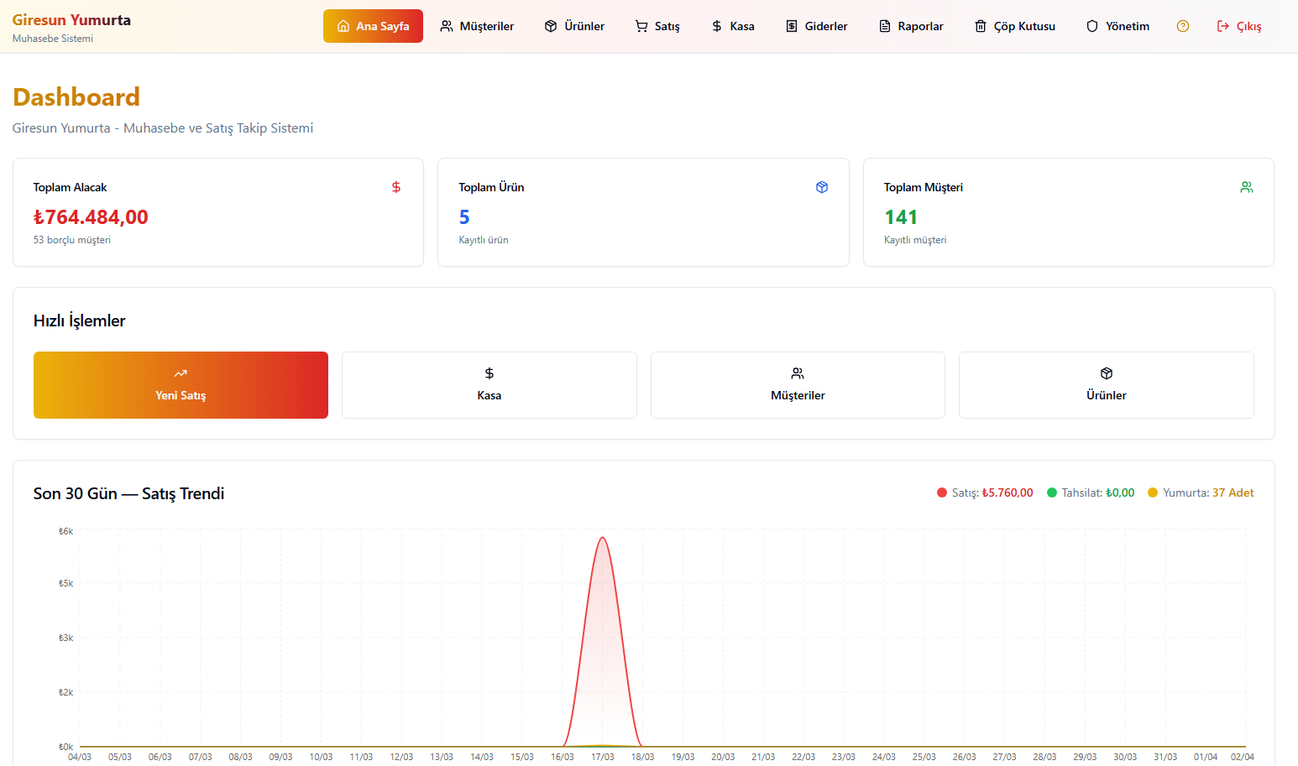This screenshot has height=766, width=1298.
Task: Click the red Satış legend dot
Action: tap(942, 492)
